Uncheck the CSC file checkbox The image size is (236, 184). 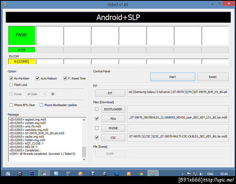[x=97, y=138]
